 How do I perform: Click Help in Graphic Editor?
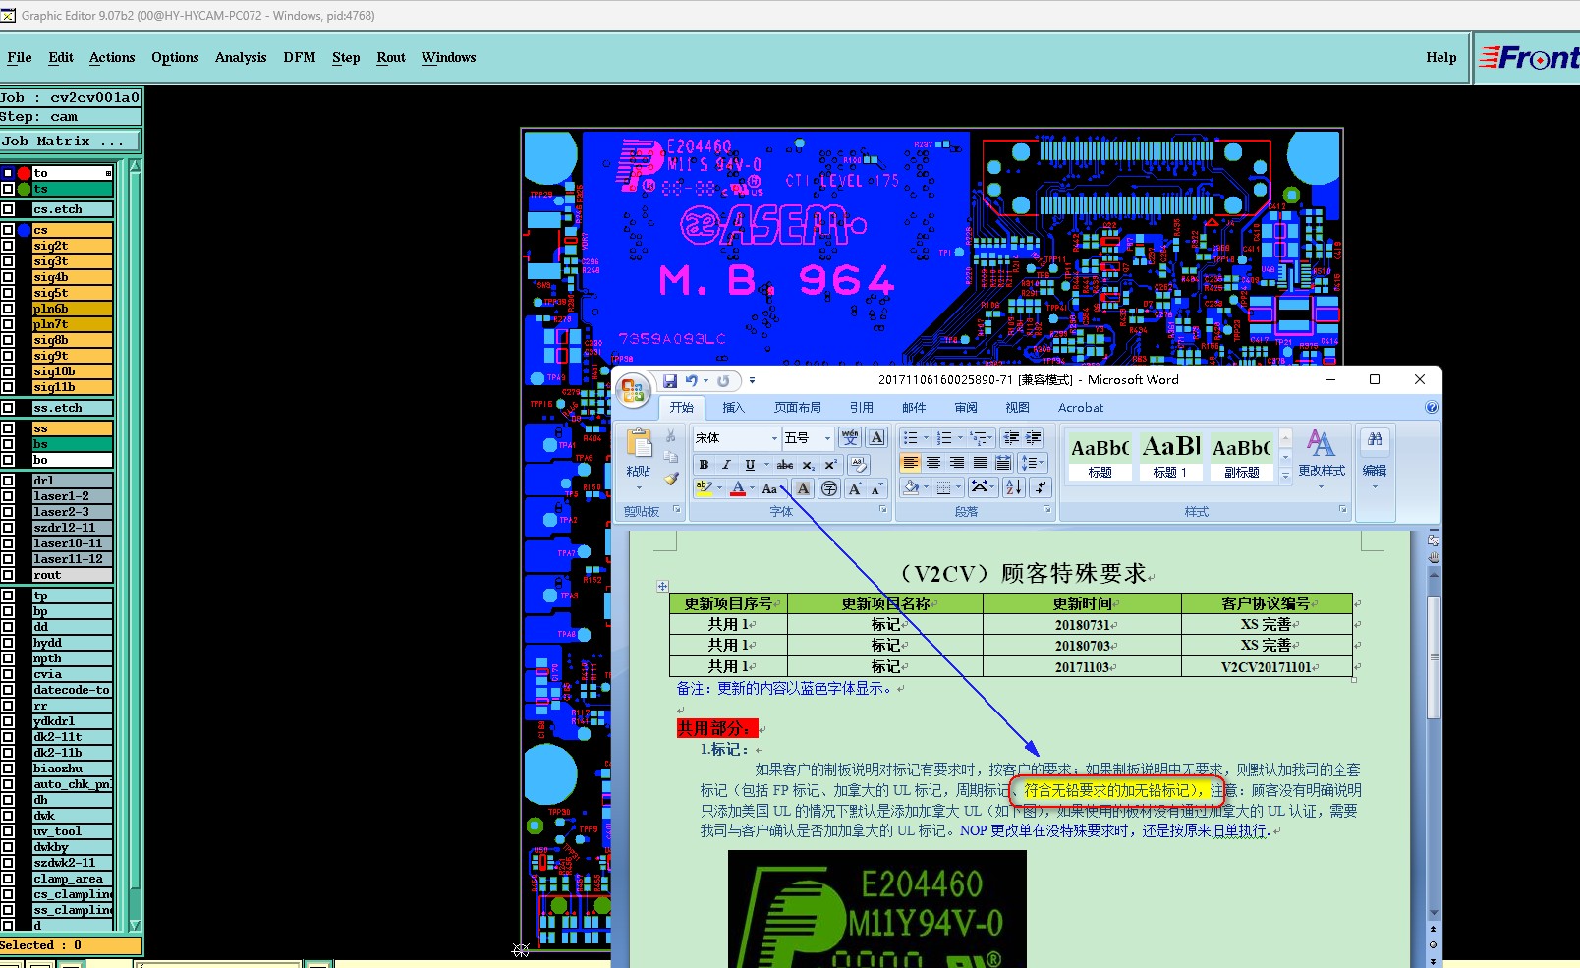click(x=1441, y=57)
